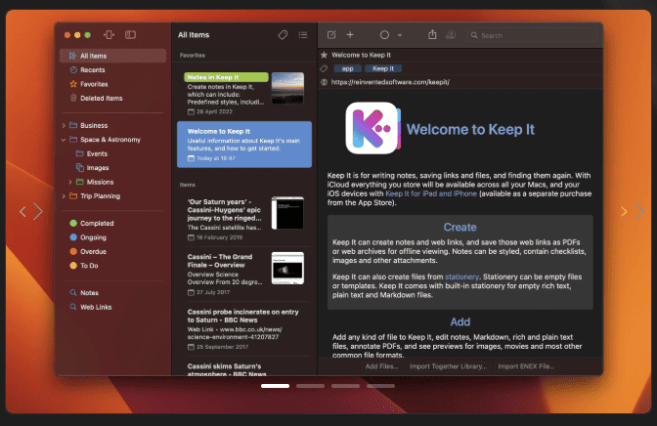This screenshot has width=657, height=426.
Task: Select the orange Overdue label
Action: click(x=88, y=252)
